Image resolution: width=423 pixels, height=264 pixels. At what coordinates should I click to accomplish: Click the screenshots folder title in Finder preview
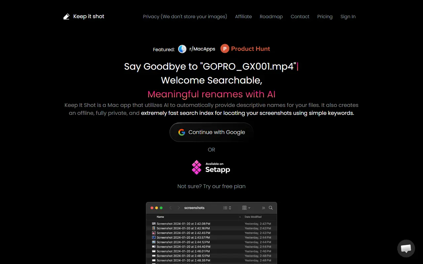(x=194, y=208)
